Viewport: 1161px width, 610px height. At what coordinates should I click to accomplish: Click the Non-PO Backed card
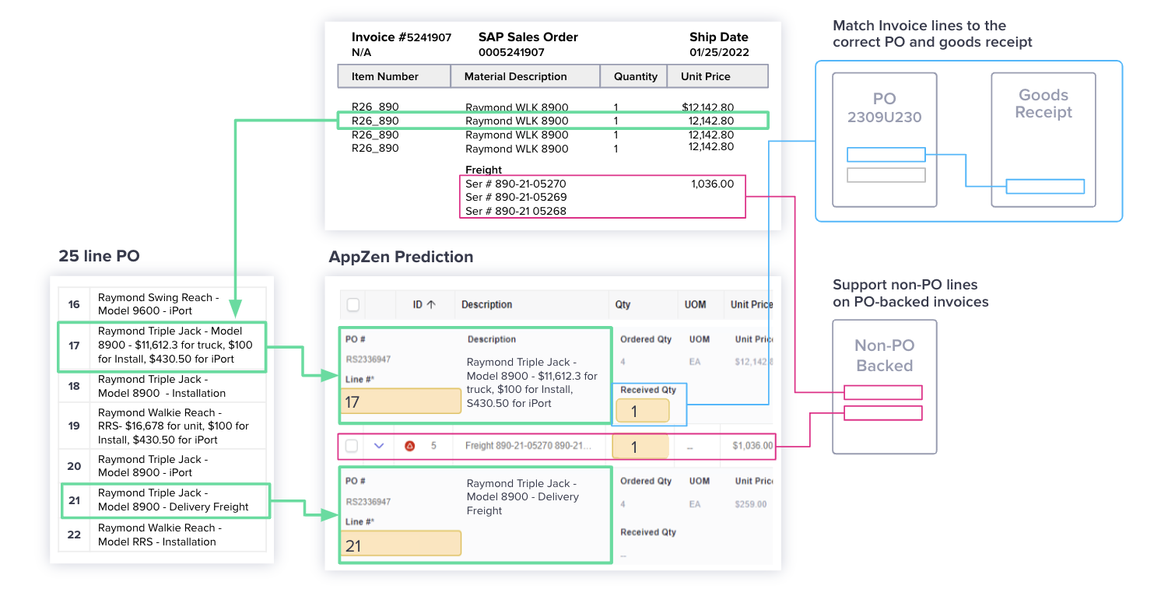click(885, 387)
